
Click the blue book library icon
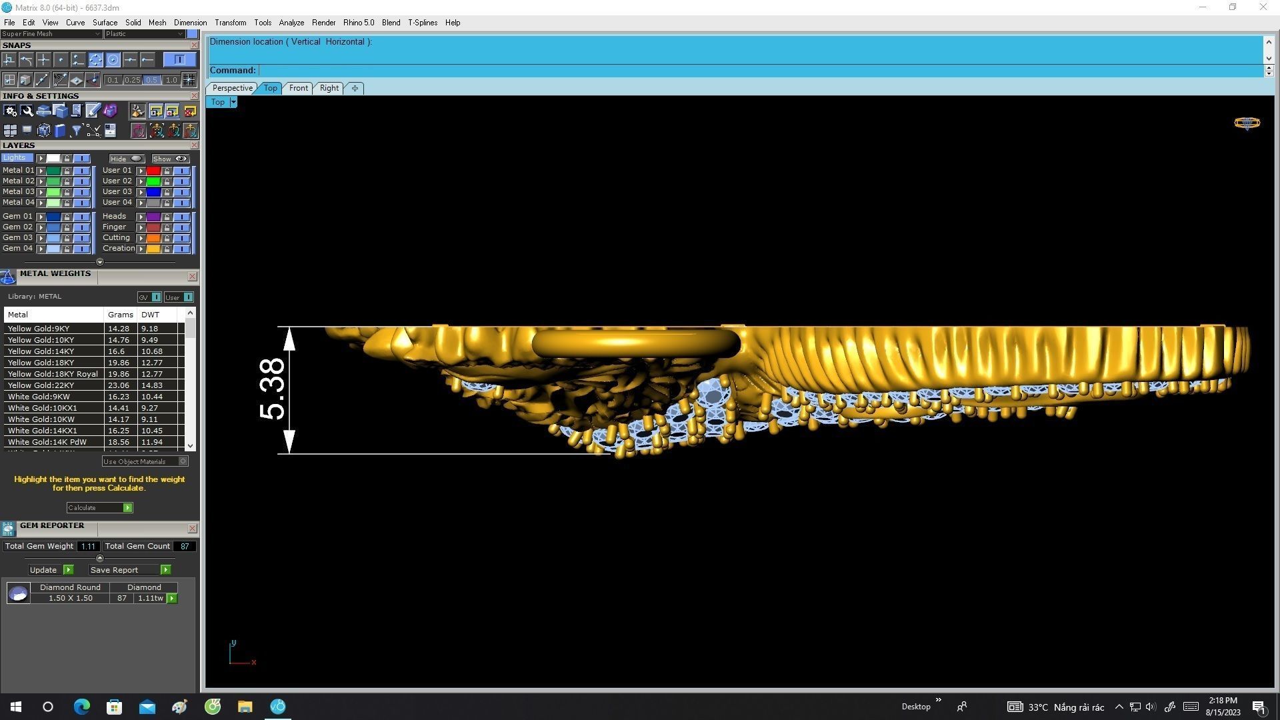click(60, 131)
